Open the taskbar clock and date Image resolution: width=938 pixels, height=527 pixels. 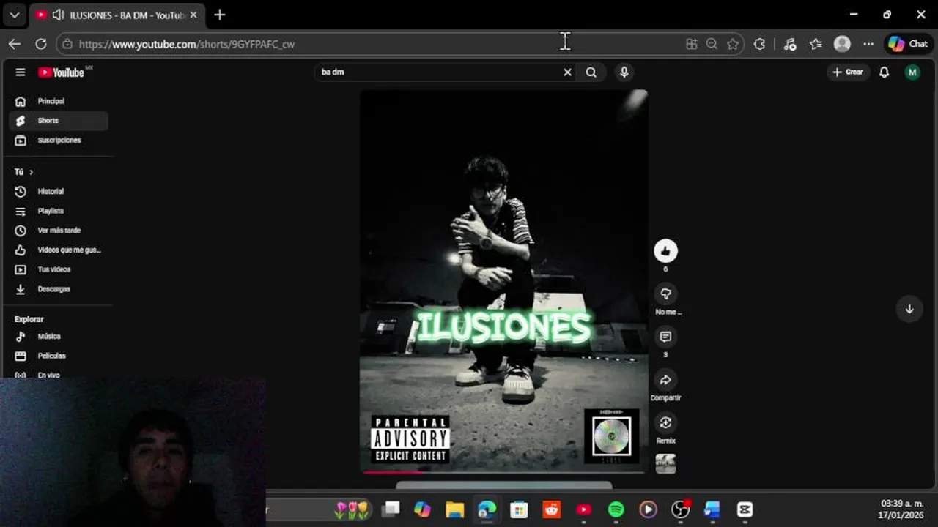click(x=902, y=509)
